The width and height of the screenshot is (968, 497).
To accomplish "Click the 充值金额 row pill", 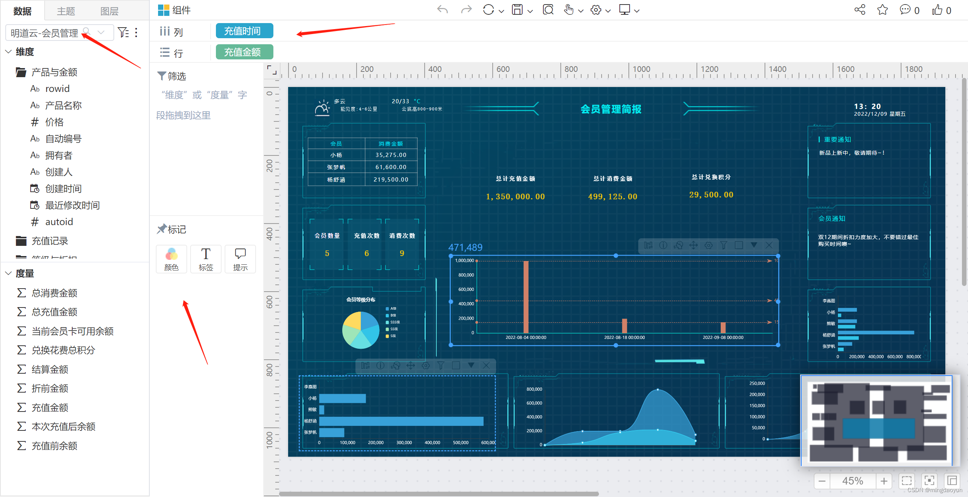I will [244, 52].
